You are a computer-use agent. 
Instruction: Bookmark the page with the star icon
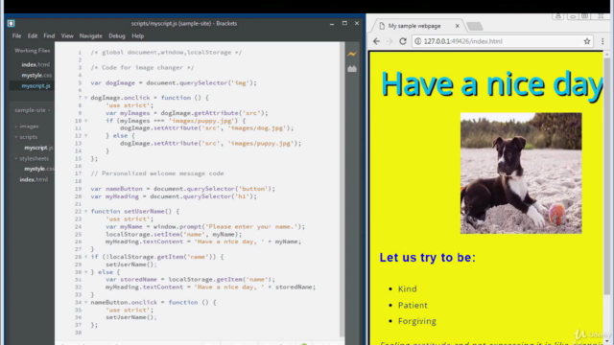click(x=587, y=41)
